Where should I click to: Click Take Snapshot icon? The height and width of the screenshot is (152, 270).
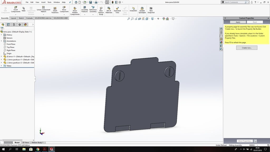(151, 10)
